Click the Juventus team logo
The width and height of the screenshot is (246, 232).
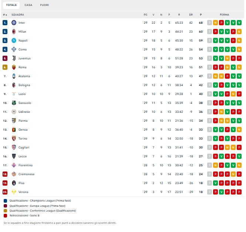pyautogui.click(x=14, y=58)
